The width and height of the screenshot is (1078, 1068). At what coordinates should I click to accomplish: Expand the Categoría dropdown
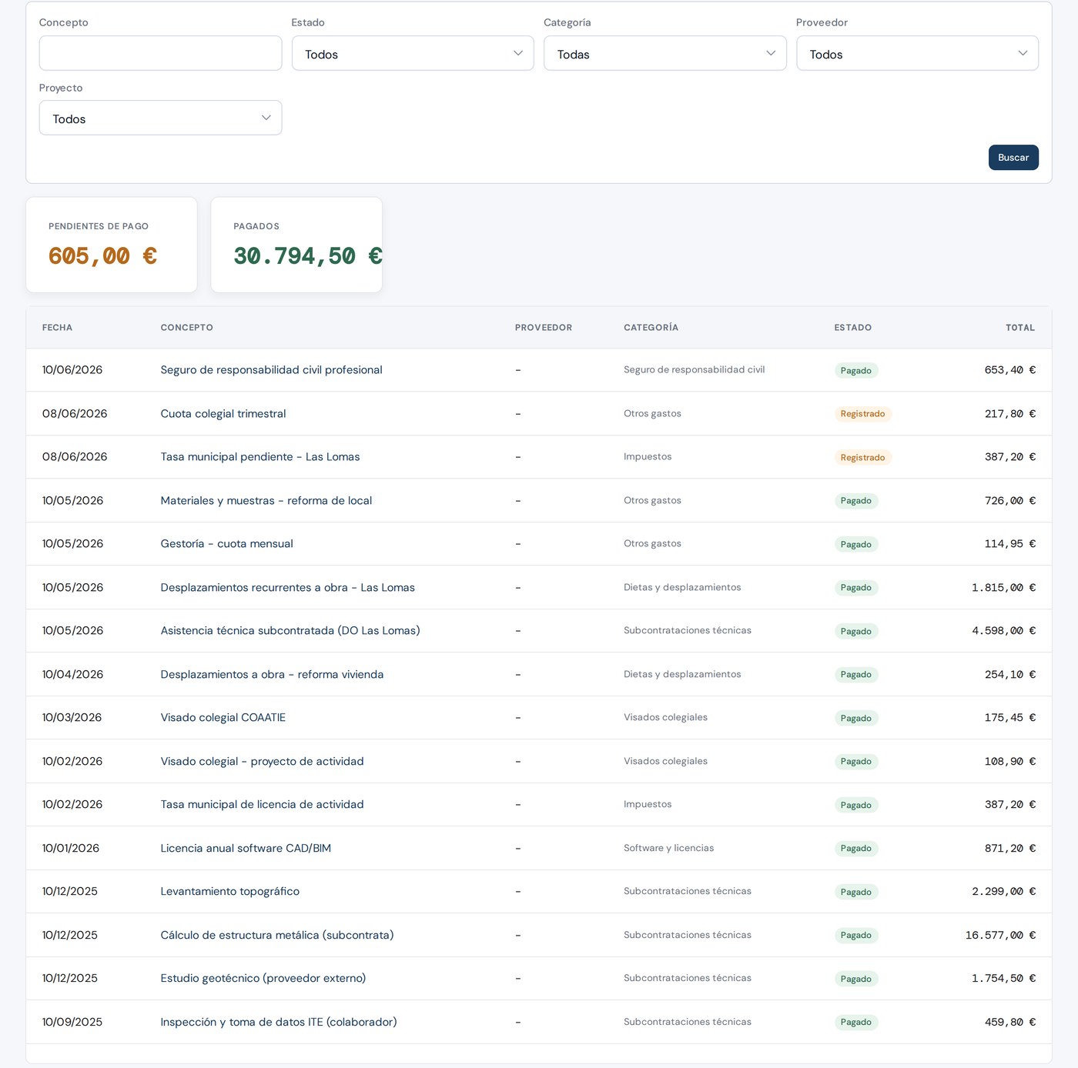click(x=665, y=53)
